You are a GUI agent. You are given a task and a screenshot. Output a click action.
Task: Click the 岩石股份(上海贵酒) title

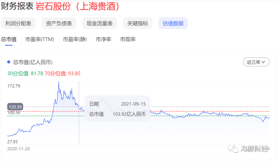tap(77, 6)
